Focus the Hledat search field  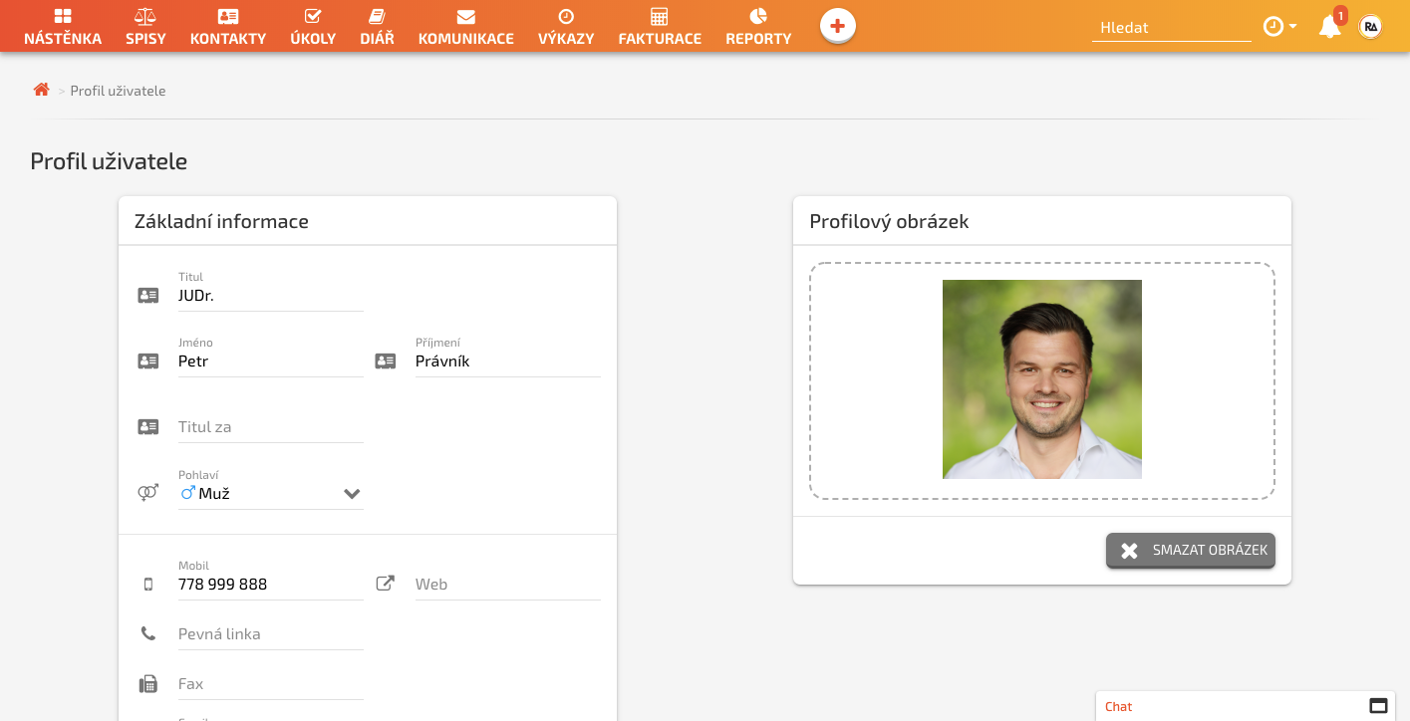pos(1171,28)
